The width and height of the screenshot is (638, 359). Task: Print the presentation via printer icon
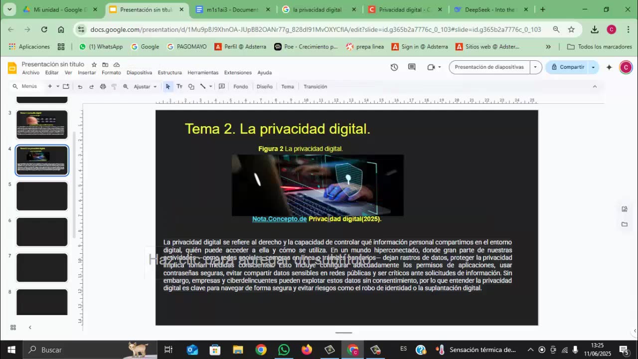(103, 86)
